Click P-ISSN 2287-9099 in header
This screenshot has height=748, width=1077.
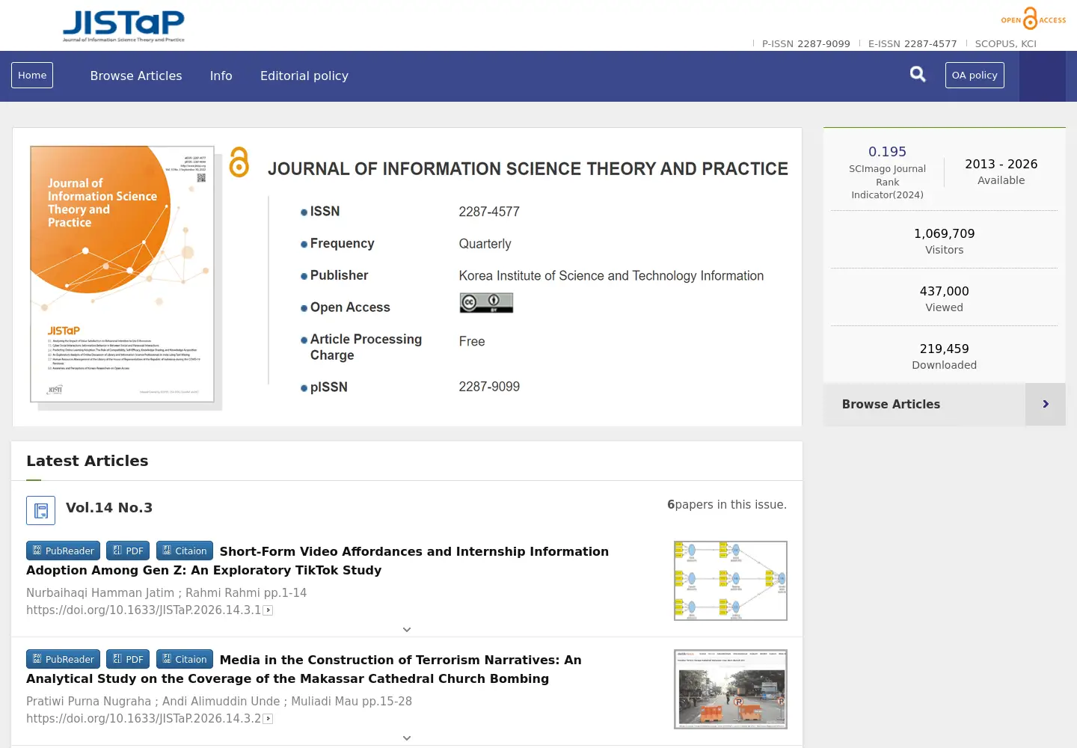point(806,43)
